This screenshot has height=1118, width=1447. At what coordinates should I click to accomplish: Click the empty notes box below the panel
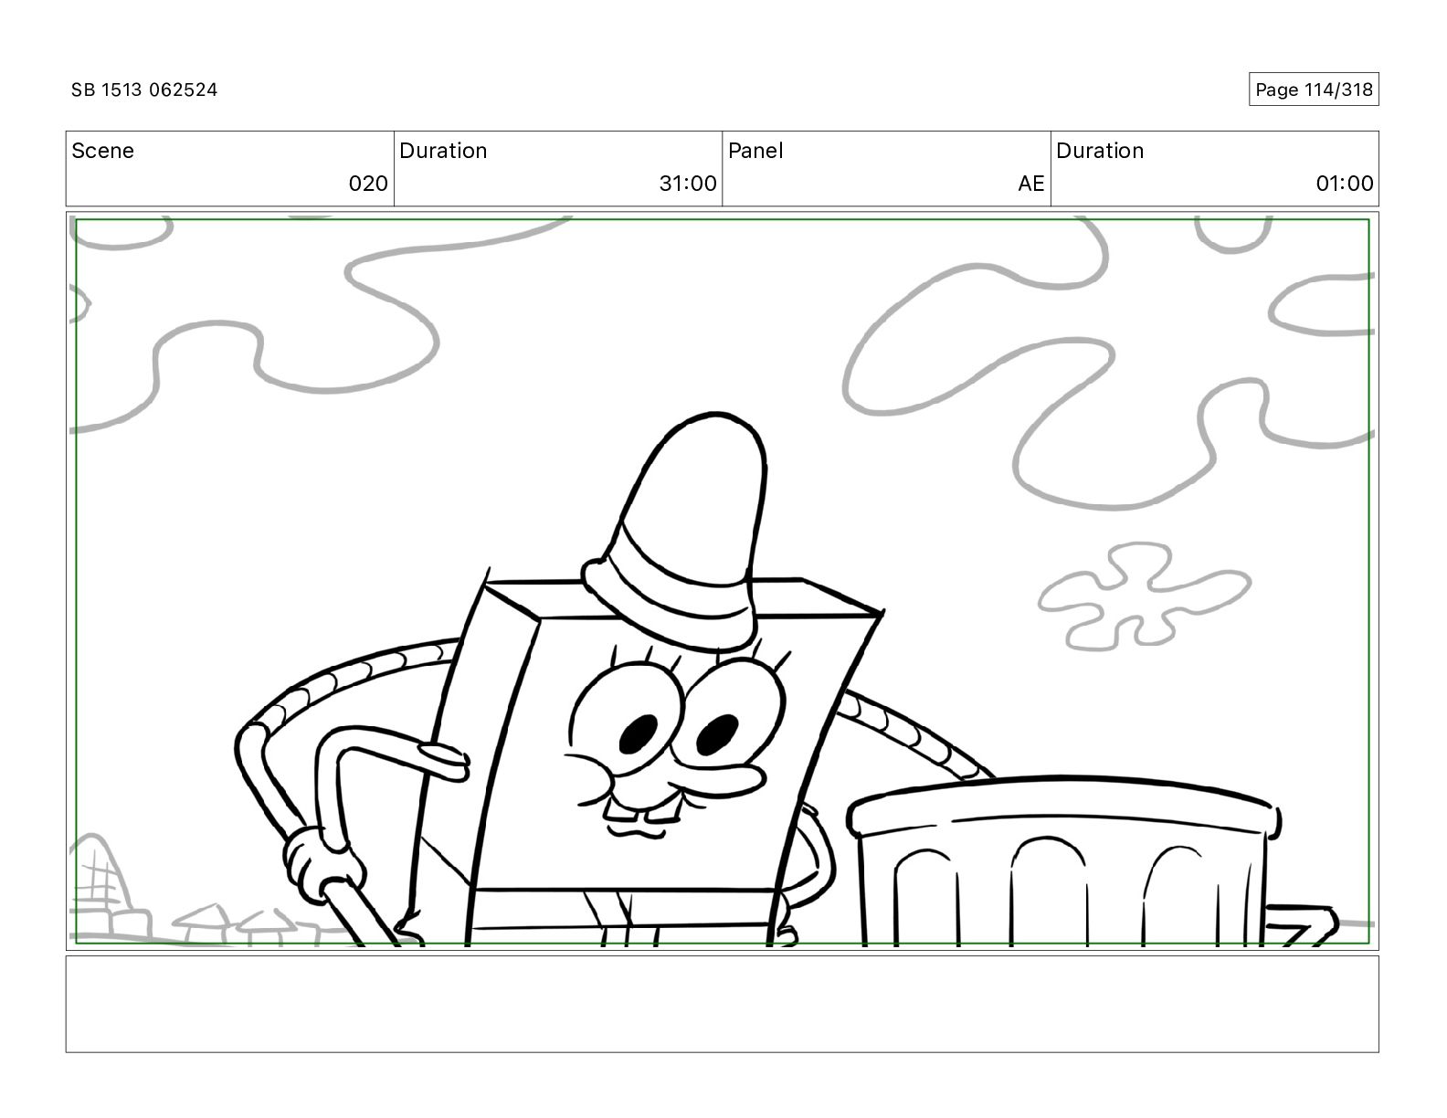[x=722, y=1004]
